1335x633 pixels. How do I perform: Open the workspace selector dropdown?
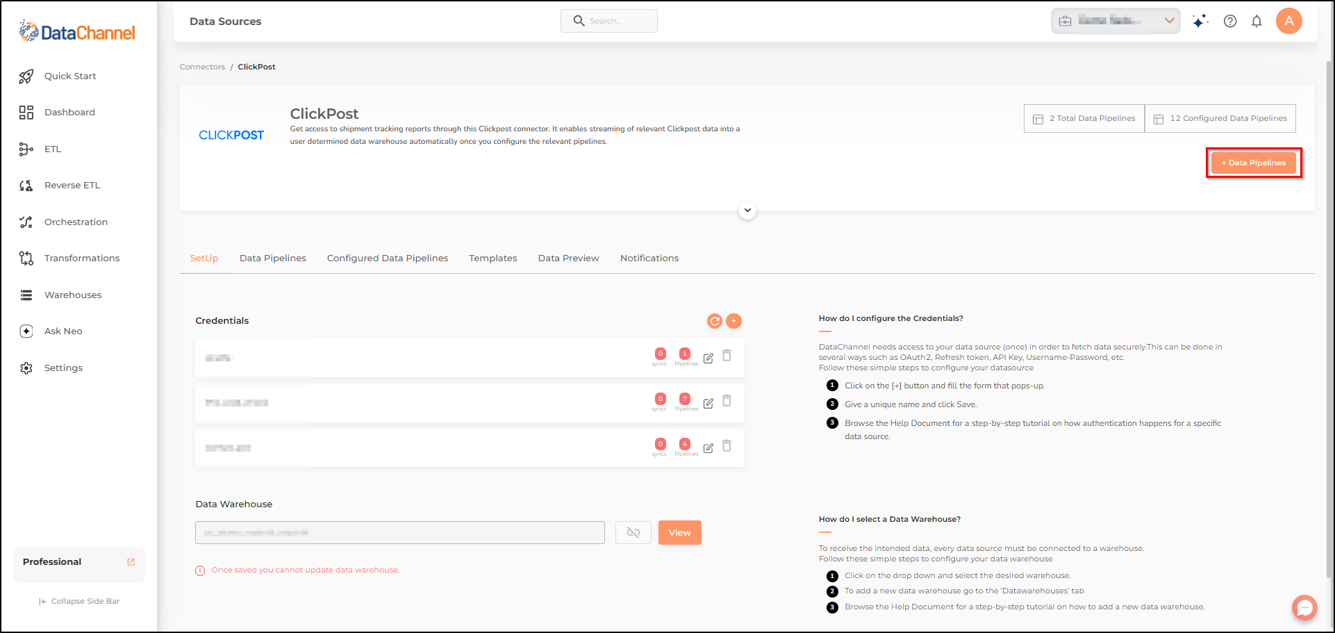tap(1116, 21)
